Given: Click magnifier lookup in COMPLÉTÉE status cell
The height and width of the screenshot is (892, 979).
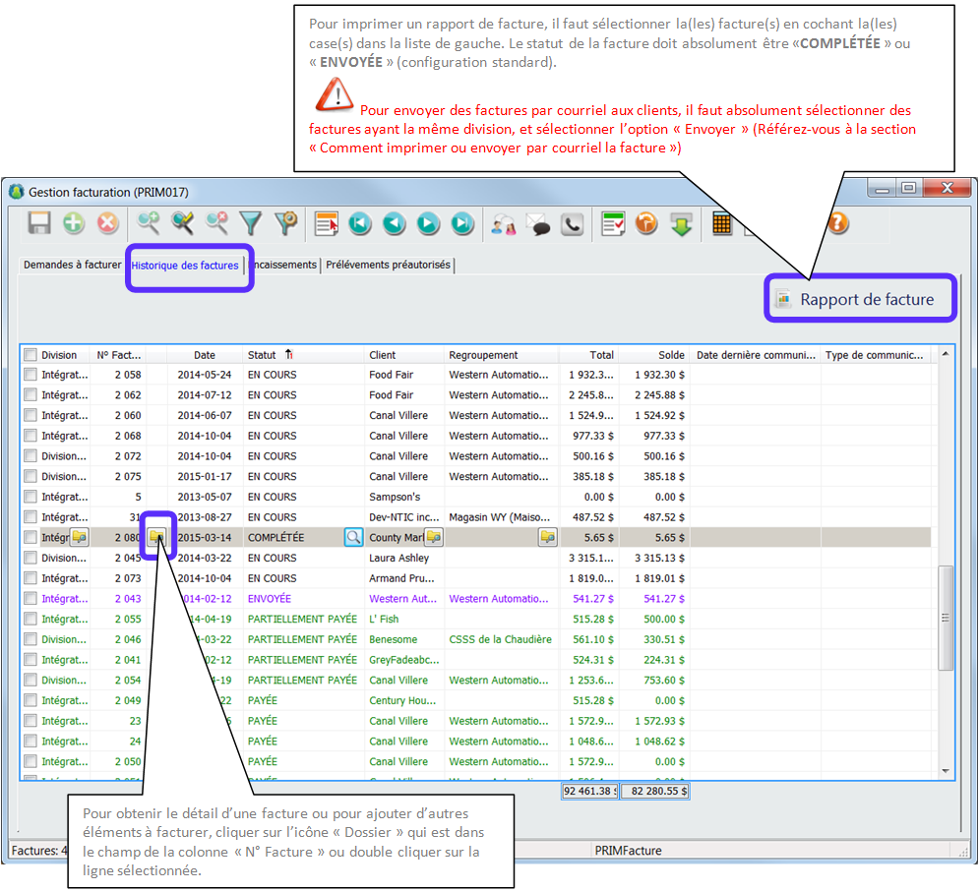Looking at the screenshot, I should pyautogui.click(x=353, y=537).
